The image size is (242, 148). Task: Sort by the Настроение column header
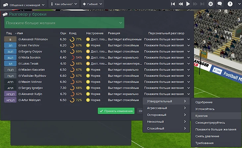[94, 33]
